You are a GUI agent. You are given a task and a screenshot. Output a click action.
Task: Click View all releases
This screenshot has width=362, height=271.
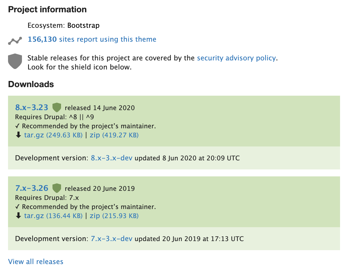tap(36, 261)
